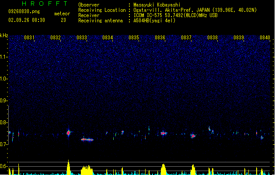Click the 0833 time marker
Screen dimensions: 275x175
[x=82, y=38]
